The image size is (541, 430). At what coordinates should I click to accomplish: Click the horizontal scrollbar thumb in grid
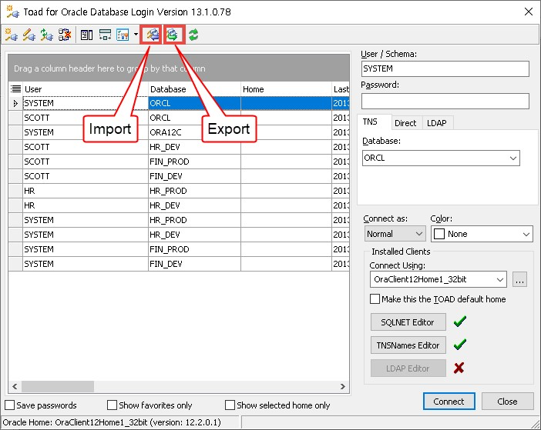pos(58,386)
